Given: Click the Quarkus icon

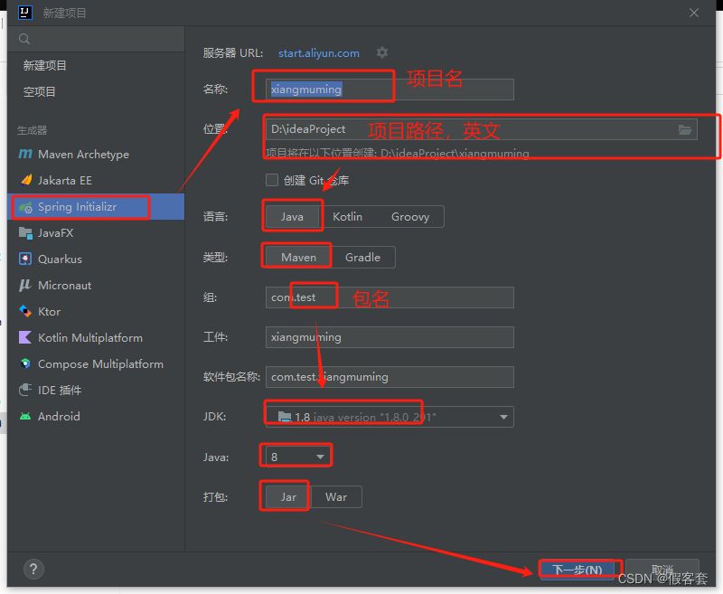Looking at the screenshot, I should 25,259.
